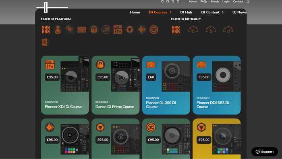The height and width of the screenshot is (159, 282).
Task: Go to DJ Hub
Action: tap(186, 12)
